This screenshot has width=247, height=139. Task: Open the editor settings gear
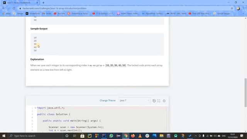click(x=164, y=101)
